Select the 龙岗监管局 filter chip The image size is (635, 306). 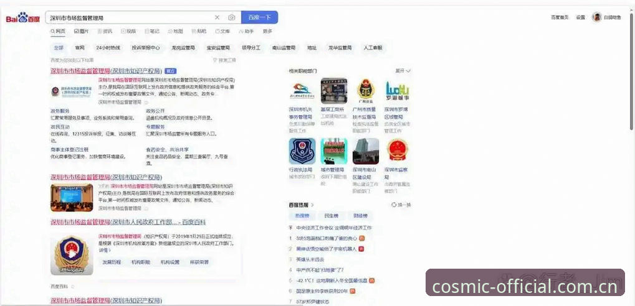tap(183, 48)
